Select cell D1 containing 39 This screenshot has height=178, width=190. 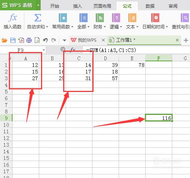pyautogui.click(x=105, y=65)
